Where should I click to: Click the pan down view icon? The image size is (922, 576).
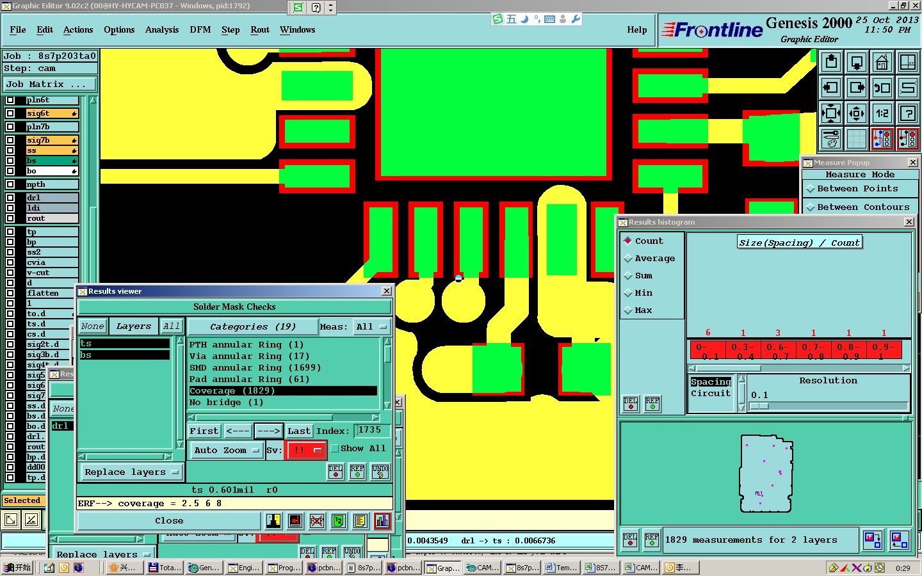tap(857, 62)
